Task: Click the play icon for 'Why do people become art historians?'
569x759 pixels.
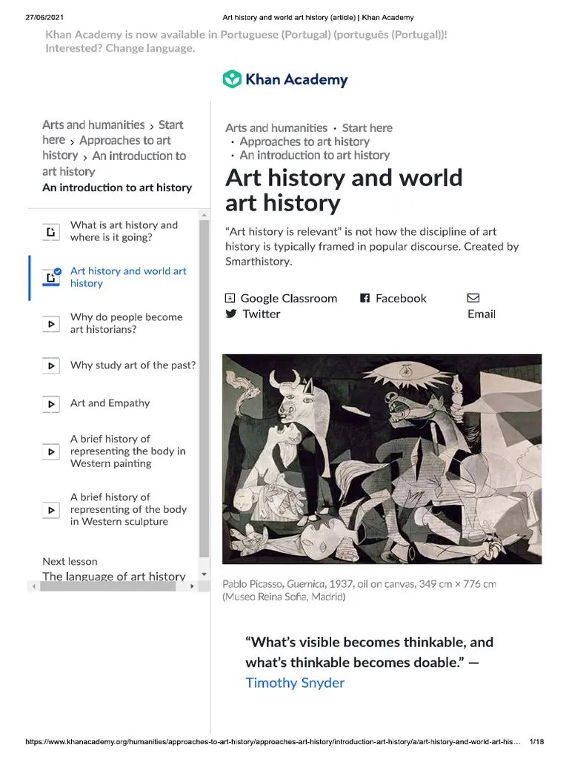Action: pyautogui.click(x=50, y=324)
